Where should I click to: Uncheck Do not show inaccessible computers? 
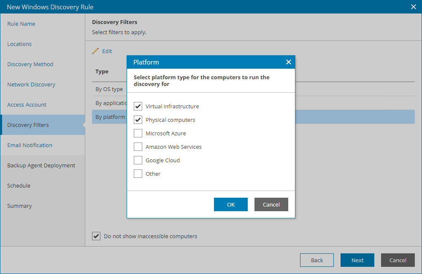pos(96,236)
